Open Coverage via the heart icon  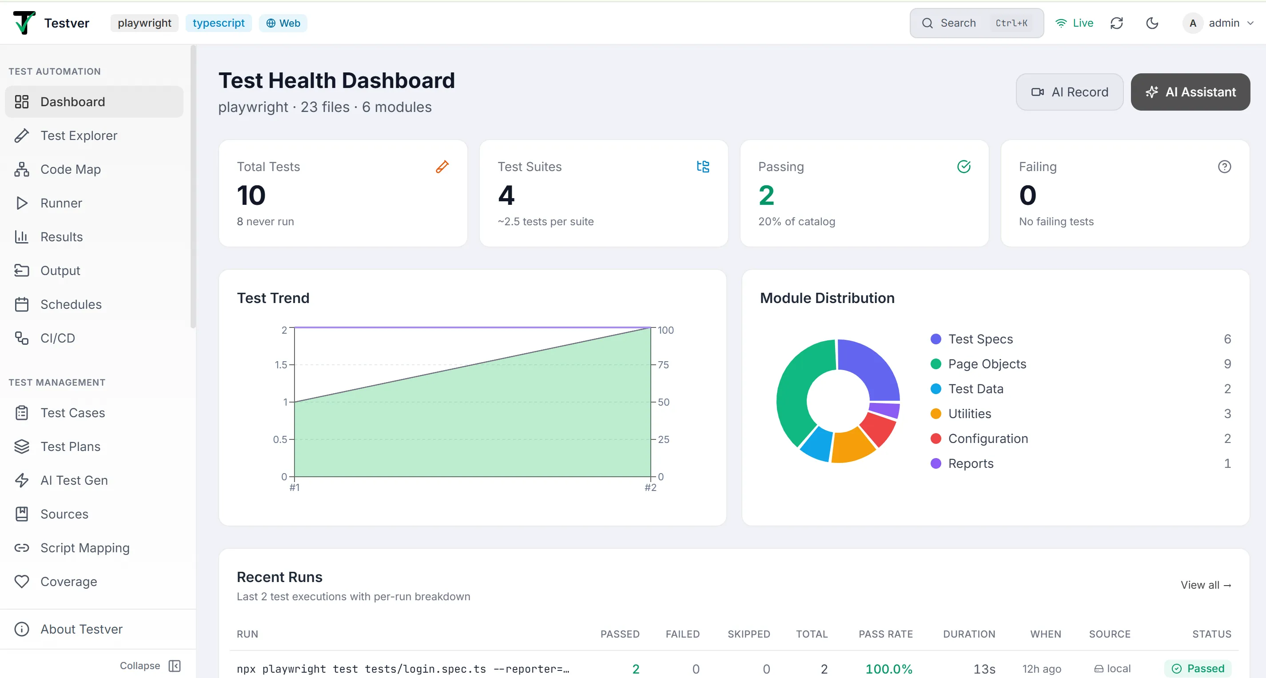pyautogui.click(x=22, y=581)
